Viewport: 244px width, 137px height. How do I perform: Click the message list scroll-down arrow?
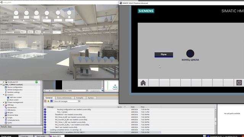coord(215,133)
